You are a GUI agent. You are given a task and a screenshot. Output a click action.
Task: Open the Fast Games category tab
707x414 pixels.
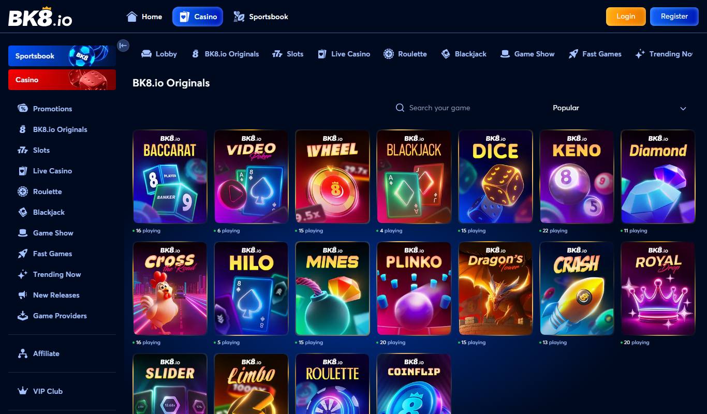click(x=595, y=54)
